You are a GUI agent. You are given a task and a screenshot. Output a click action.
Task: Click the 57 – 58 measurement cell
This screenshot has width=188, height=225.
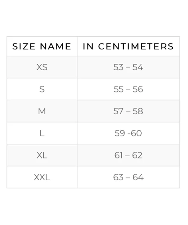click(128, 111)
